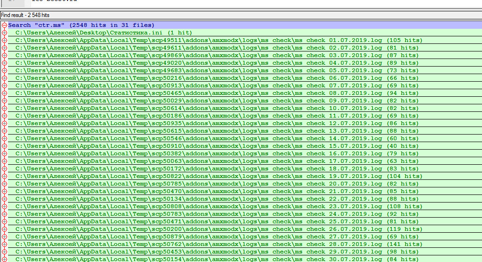
Task: Select row with 23.07.2019.log (108 hits)
Action: click(245, 207)
